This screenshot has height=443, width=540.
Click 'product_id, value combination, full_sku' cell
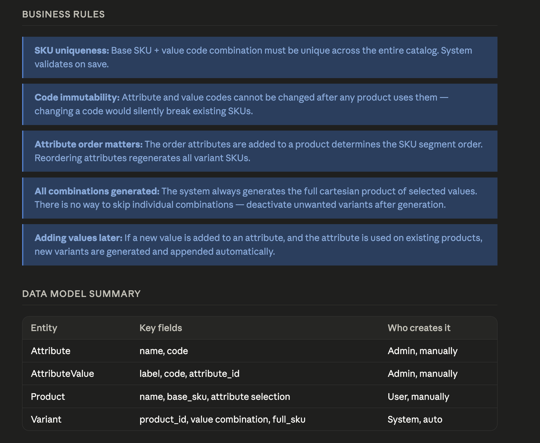pos(223,419)
